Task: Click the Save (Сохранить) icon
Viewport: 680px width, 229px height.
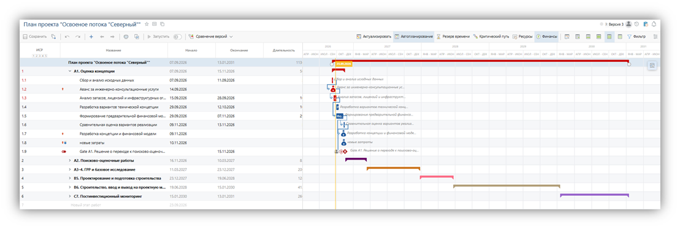Action: point(25,37)
